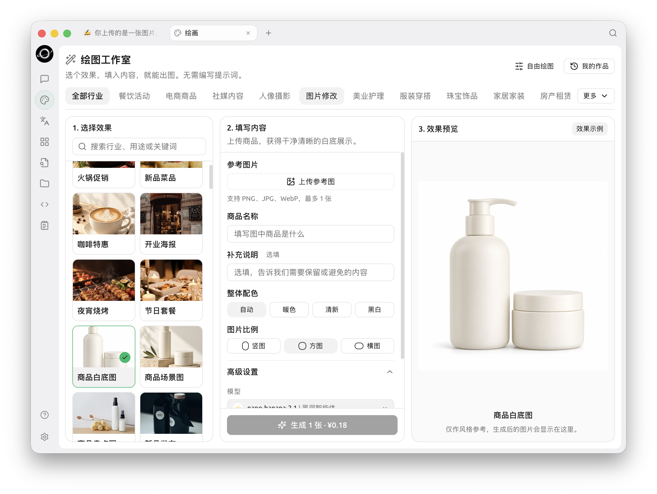This screenshot has width=657, height=494.
Task: Open the help question mark icon
Action: tap(45, 415)
